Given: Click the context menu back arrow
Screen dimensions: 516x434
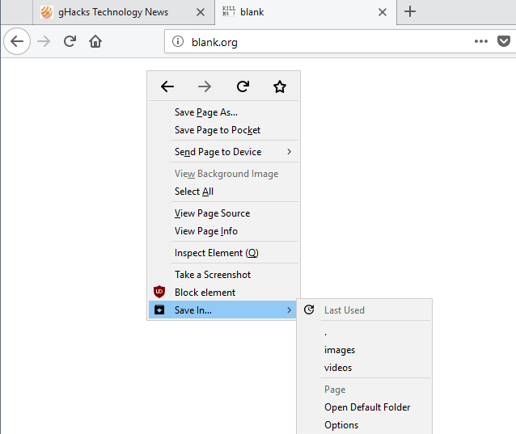Looking at the screenshot, I should [x=167, y=86].
